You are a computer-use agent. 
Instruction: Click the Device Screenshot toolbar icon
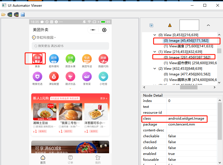click(10, 15)
